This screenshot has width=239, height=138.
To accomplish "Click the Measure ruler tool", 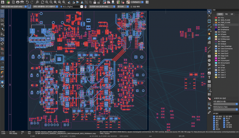I will [209, 112].
